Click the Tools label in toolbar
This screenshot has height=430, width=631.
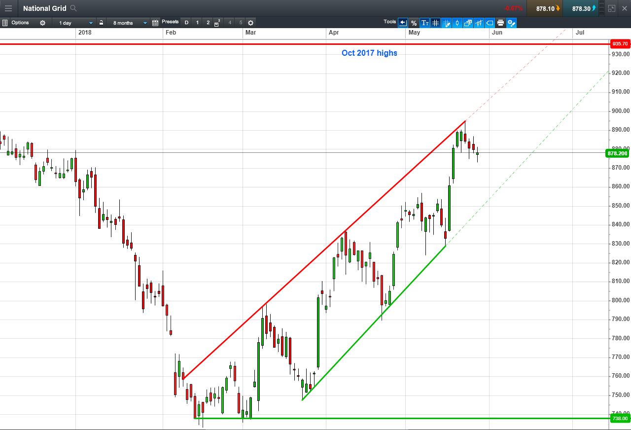tap(390, 22)
